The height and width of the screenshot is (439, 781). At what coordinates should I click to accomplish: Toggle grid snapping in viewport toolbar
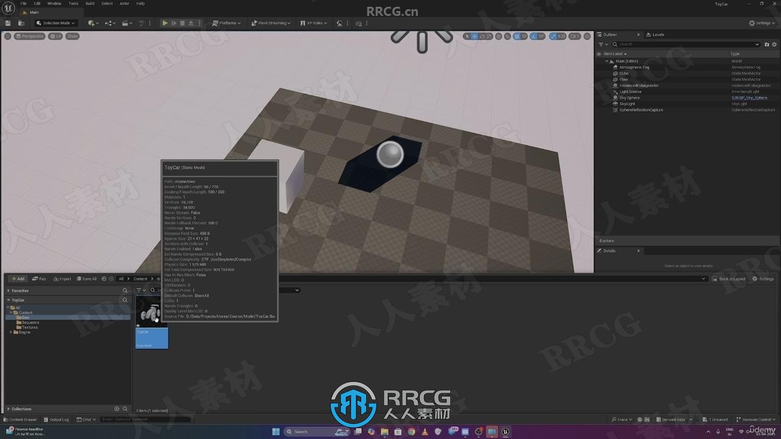[x=517, y=36]
